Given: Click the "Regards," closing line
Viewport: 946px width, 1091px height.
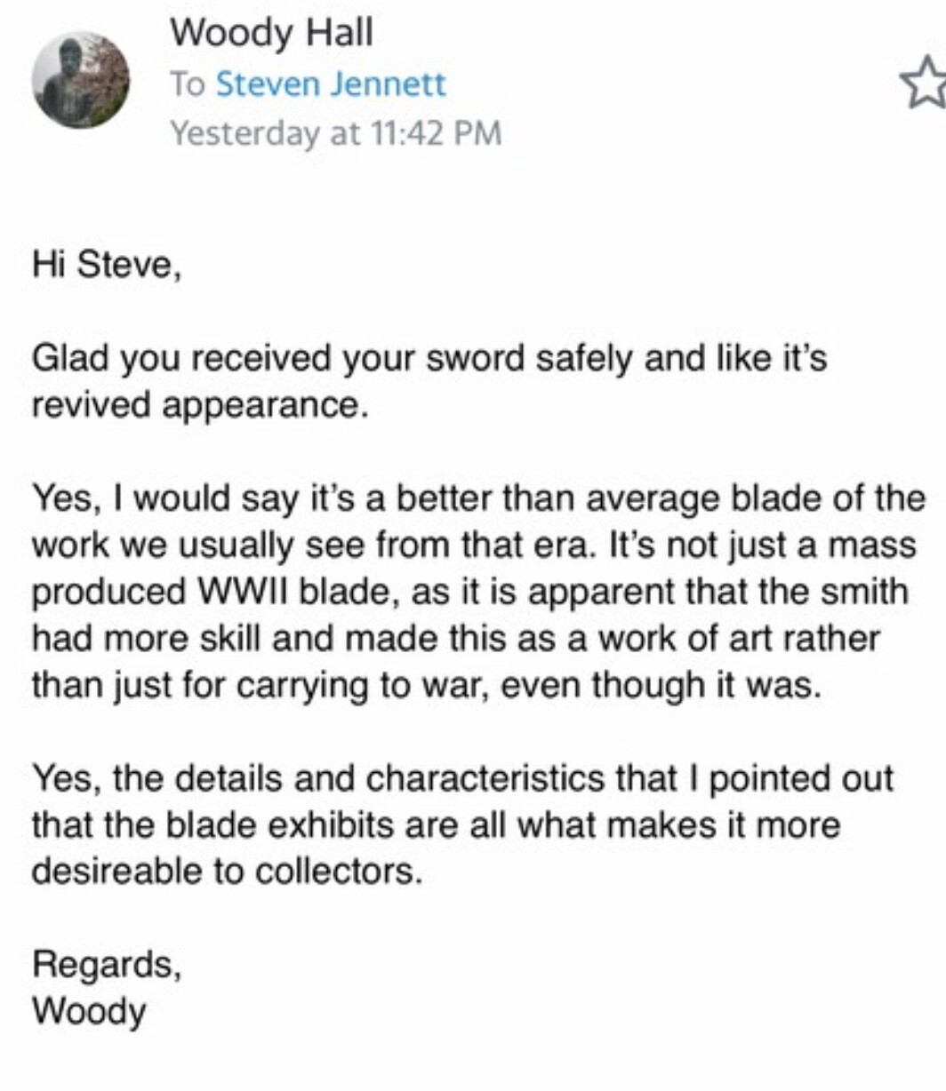Looking at the screenshot, I should (108, 965).
